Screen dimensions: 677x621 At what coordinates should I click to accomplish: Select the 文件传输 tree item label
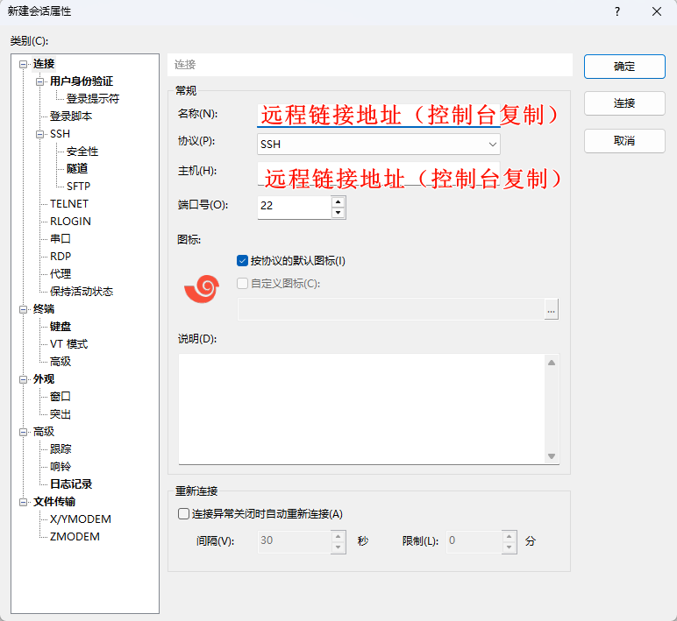pyautogui.click(x=54, y=502)
